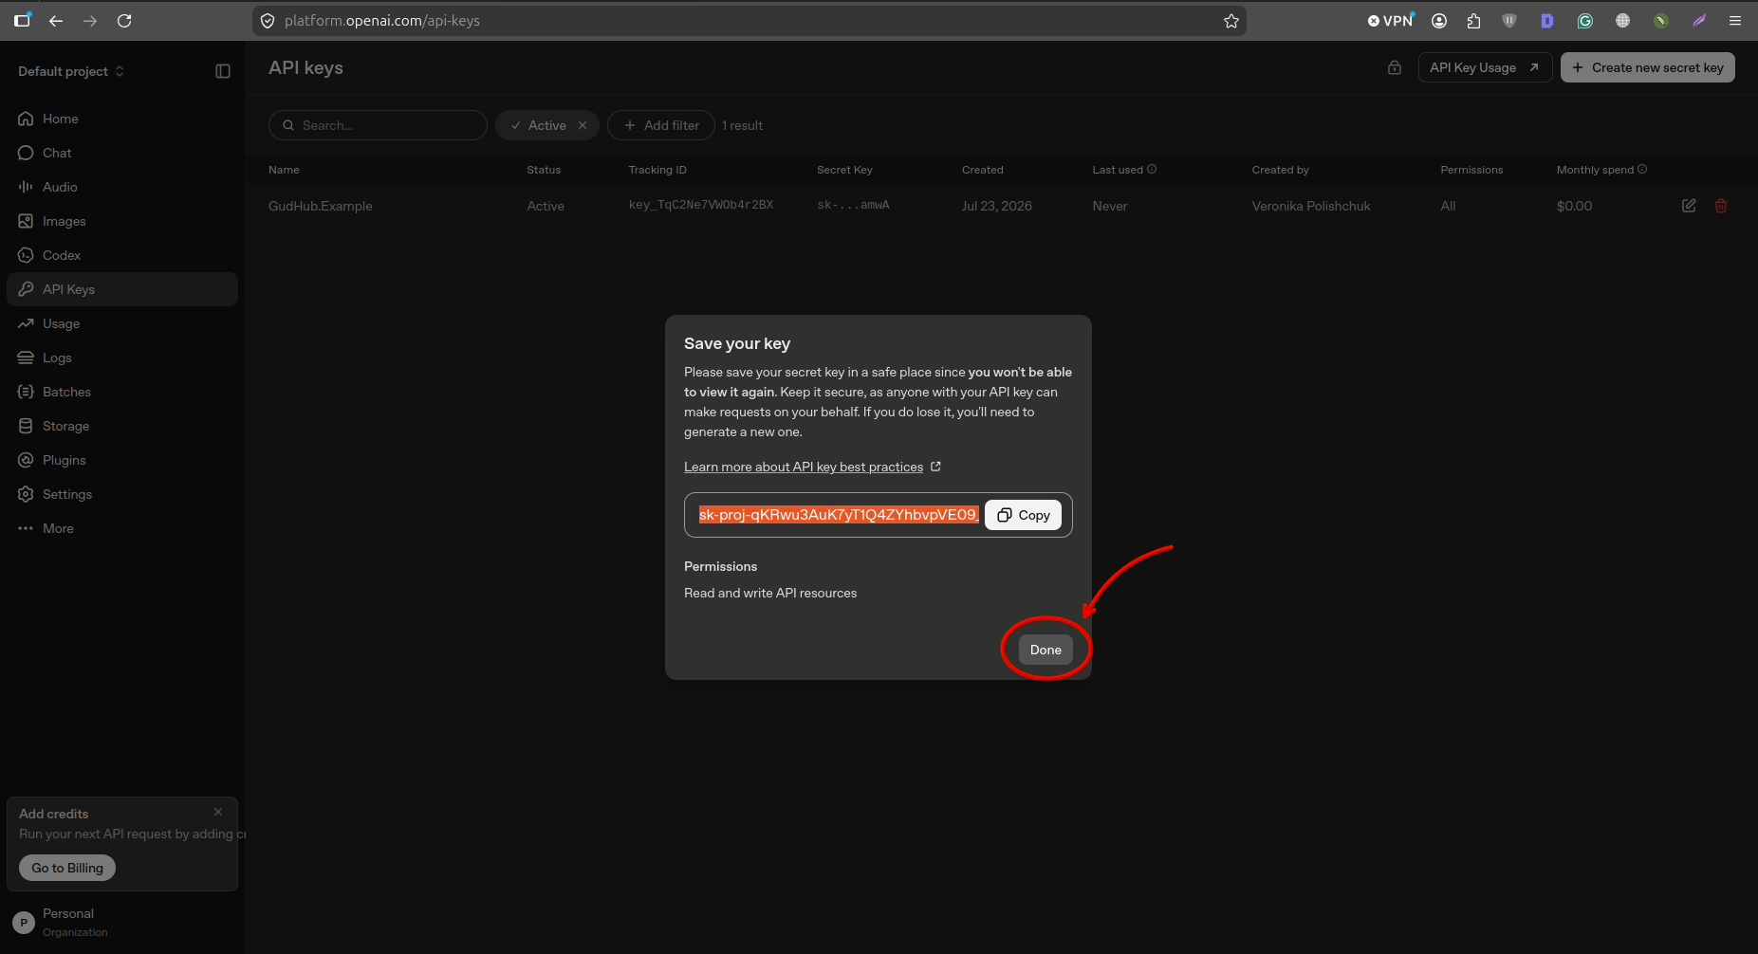Bookmark this page with the star icon
This screenshot has width=1758, height=954.
tap(1231, 21)
